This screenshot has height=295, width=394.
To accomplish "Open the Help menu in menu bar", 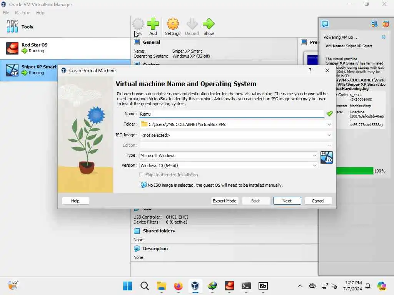I will pos(40,13).
